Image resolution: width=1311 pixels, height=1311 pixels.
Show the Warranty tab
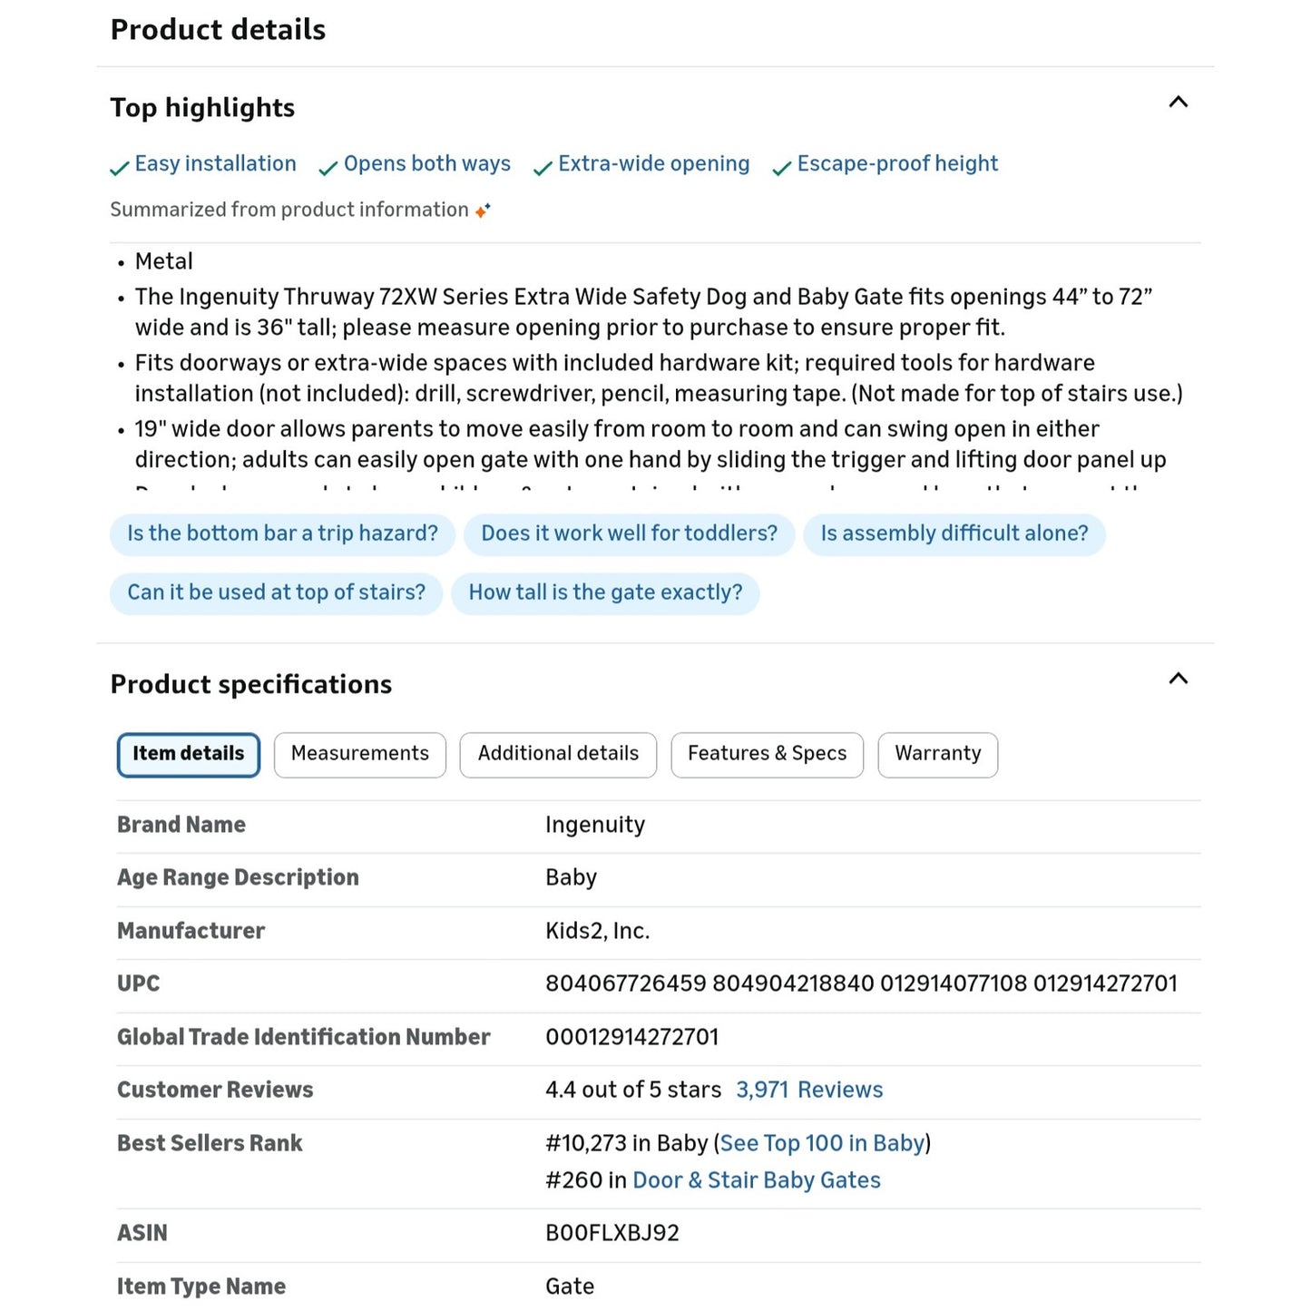point(937,754)
